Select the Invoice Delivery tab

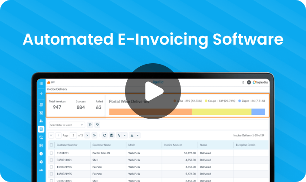point(57,89)
